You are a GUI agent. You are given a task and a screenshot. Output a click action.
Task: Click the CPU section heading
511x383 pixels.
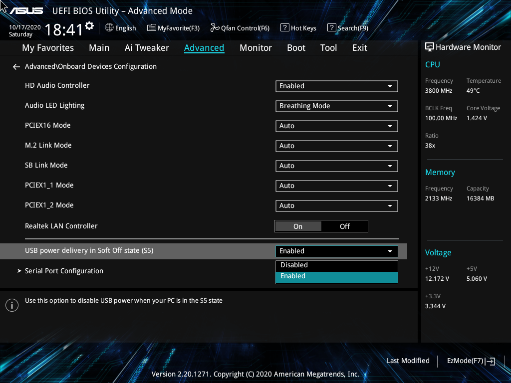tap(433, 64)
